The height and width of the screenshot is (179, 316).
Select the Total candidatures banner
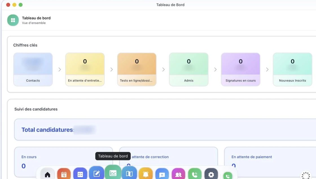click(x=165, y=129)
